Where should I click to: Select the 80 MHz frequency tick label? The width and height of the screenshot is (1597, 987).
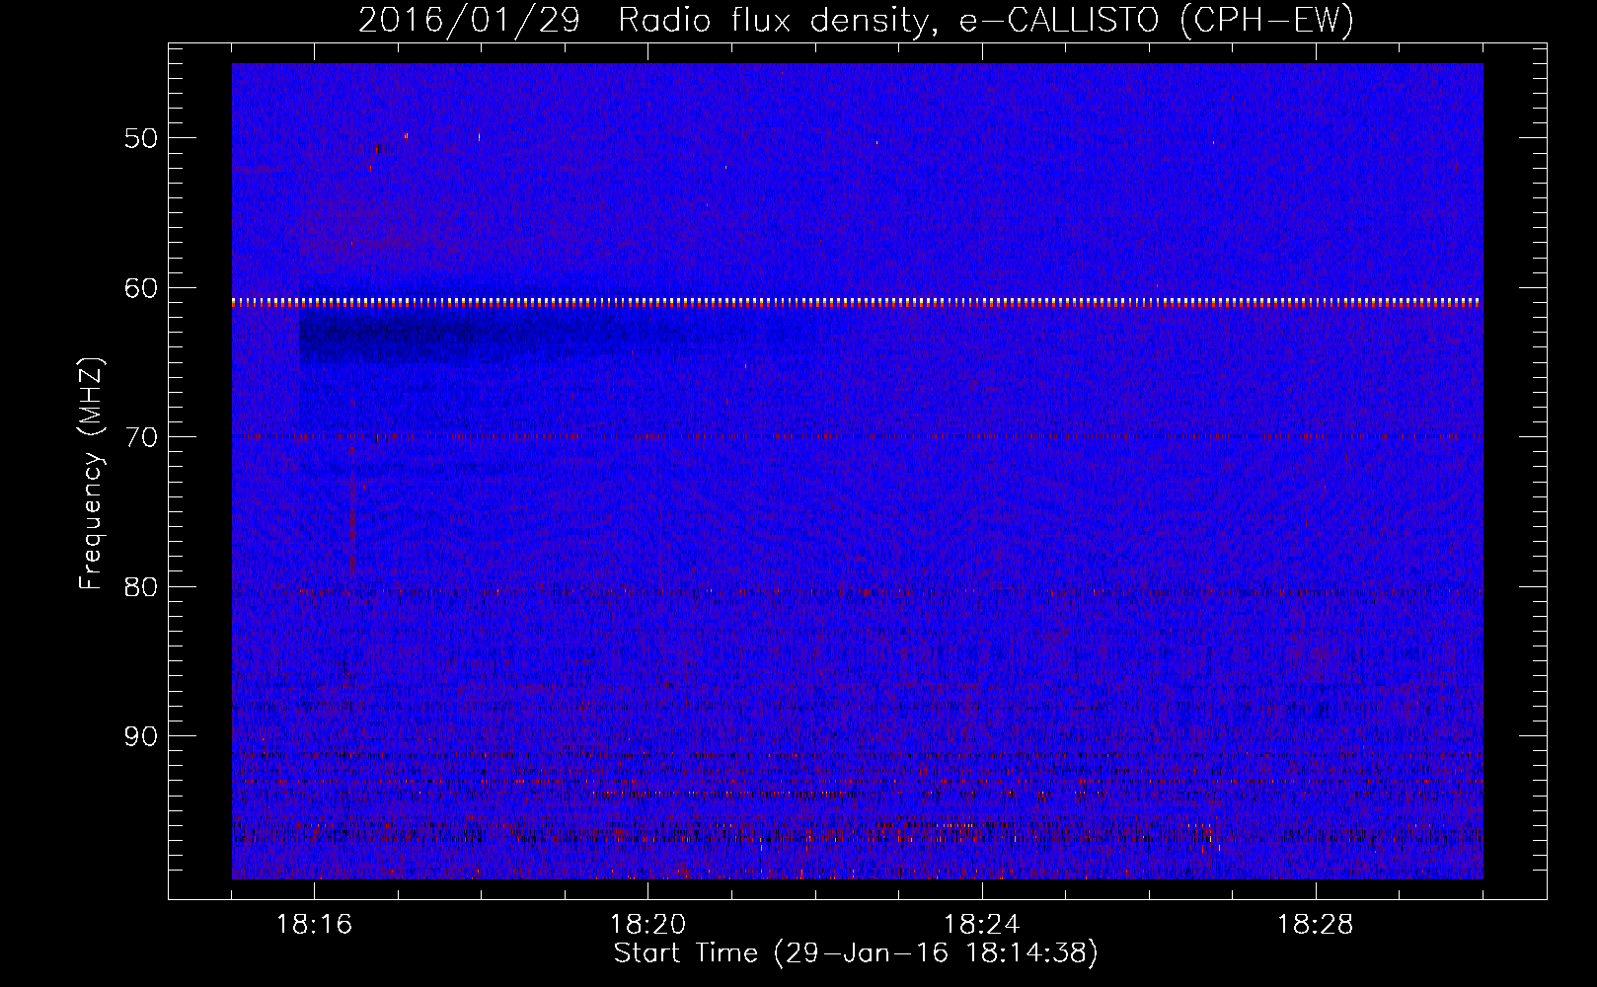click(141, 587)
